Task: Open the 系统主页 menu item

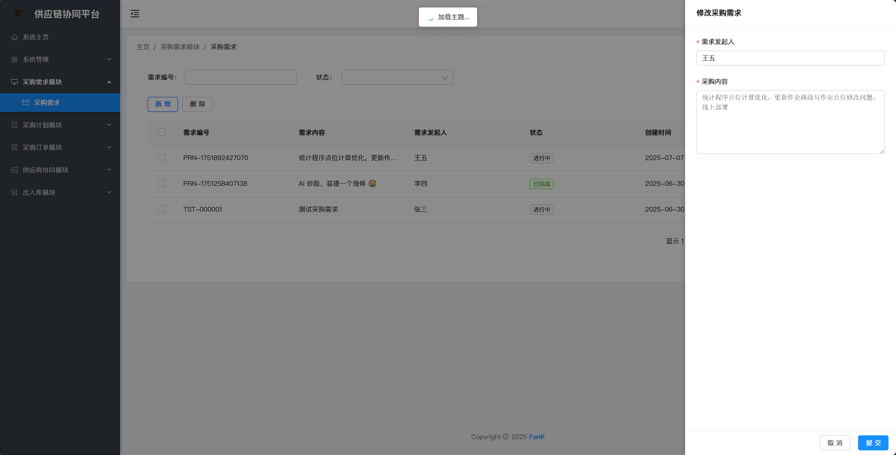Action: pyautogui.click(x=36, y=37)
